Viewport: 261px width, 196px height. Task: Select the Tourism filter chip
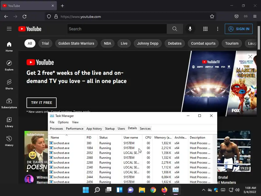pyautogui.click(x=232, y=43)
